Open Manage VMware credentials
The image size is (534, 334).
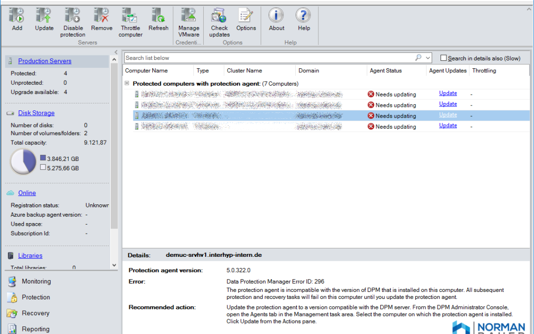coord(189,16)
